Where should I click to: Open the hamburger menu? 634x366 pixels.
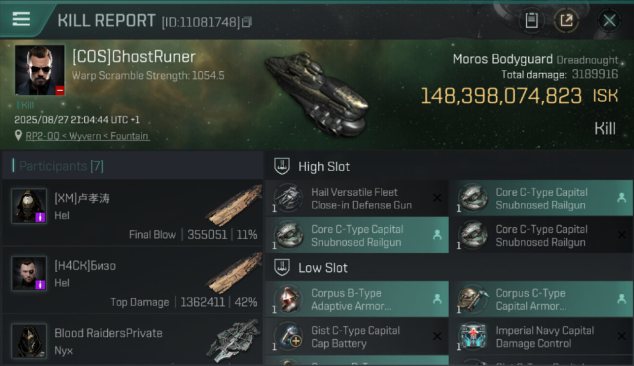pos(21,20)
